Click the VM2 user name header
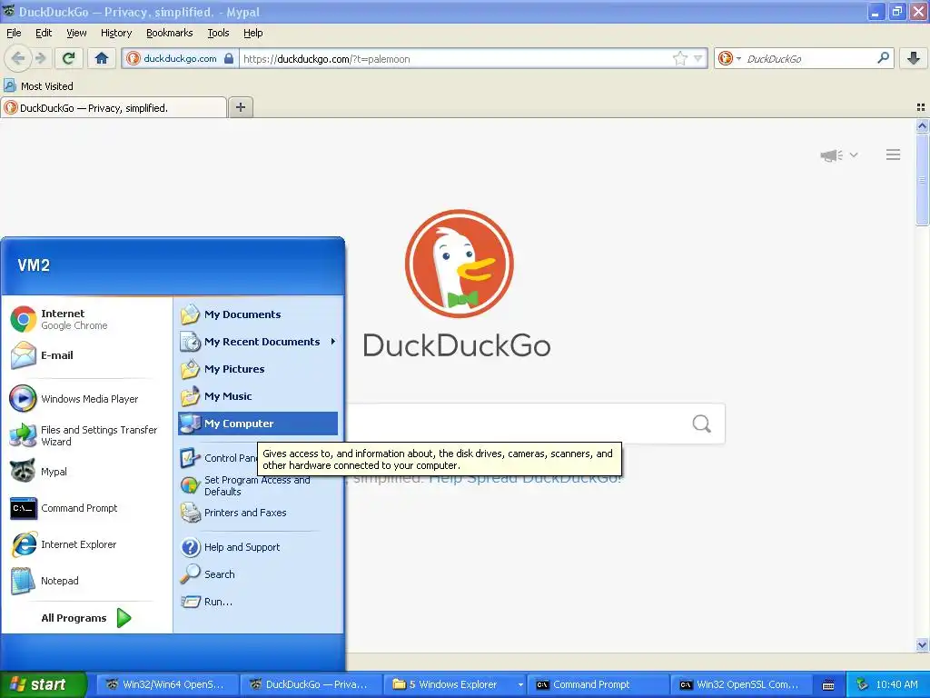930x698 pixels. pyautogui.click(x=34, y=265)
